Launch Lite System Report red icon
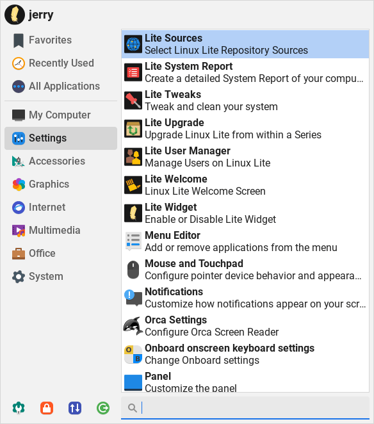The height and width of the screenshot is (424, 374). [133, 72]
